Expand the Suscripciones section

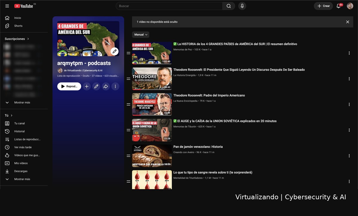pos(17,39)
